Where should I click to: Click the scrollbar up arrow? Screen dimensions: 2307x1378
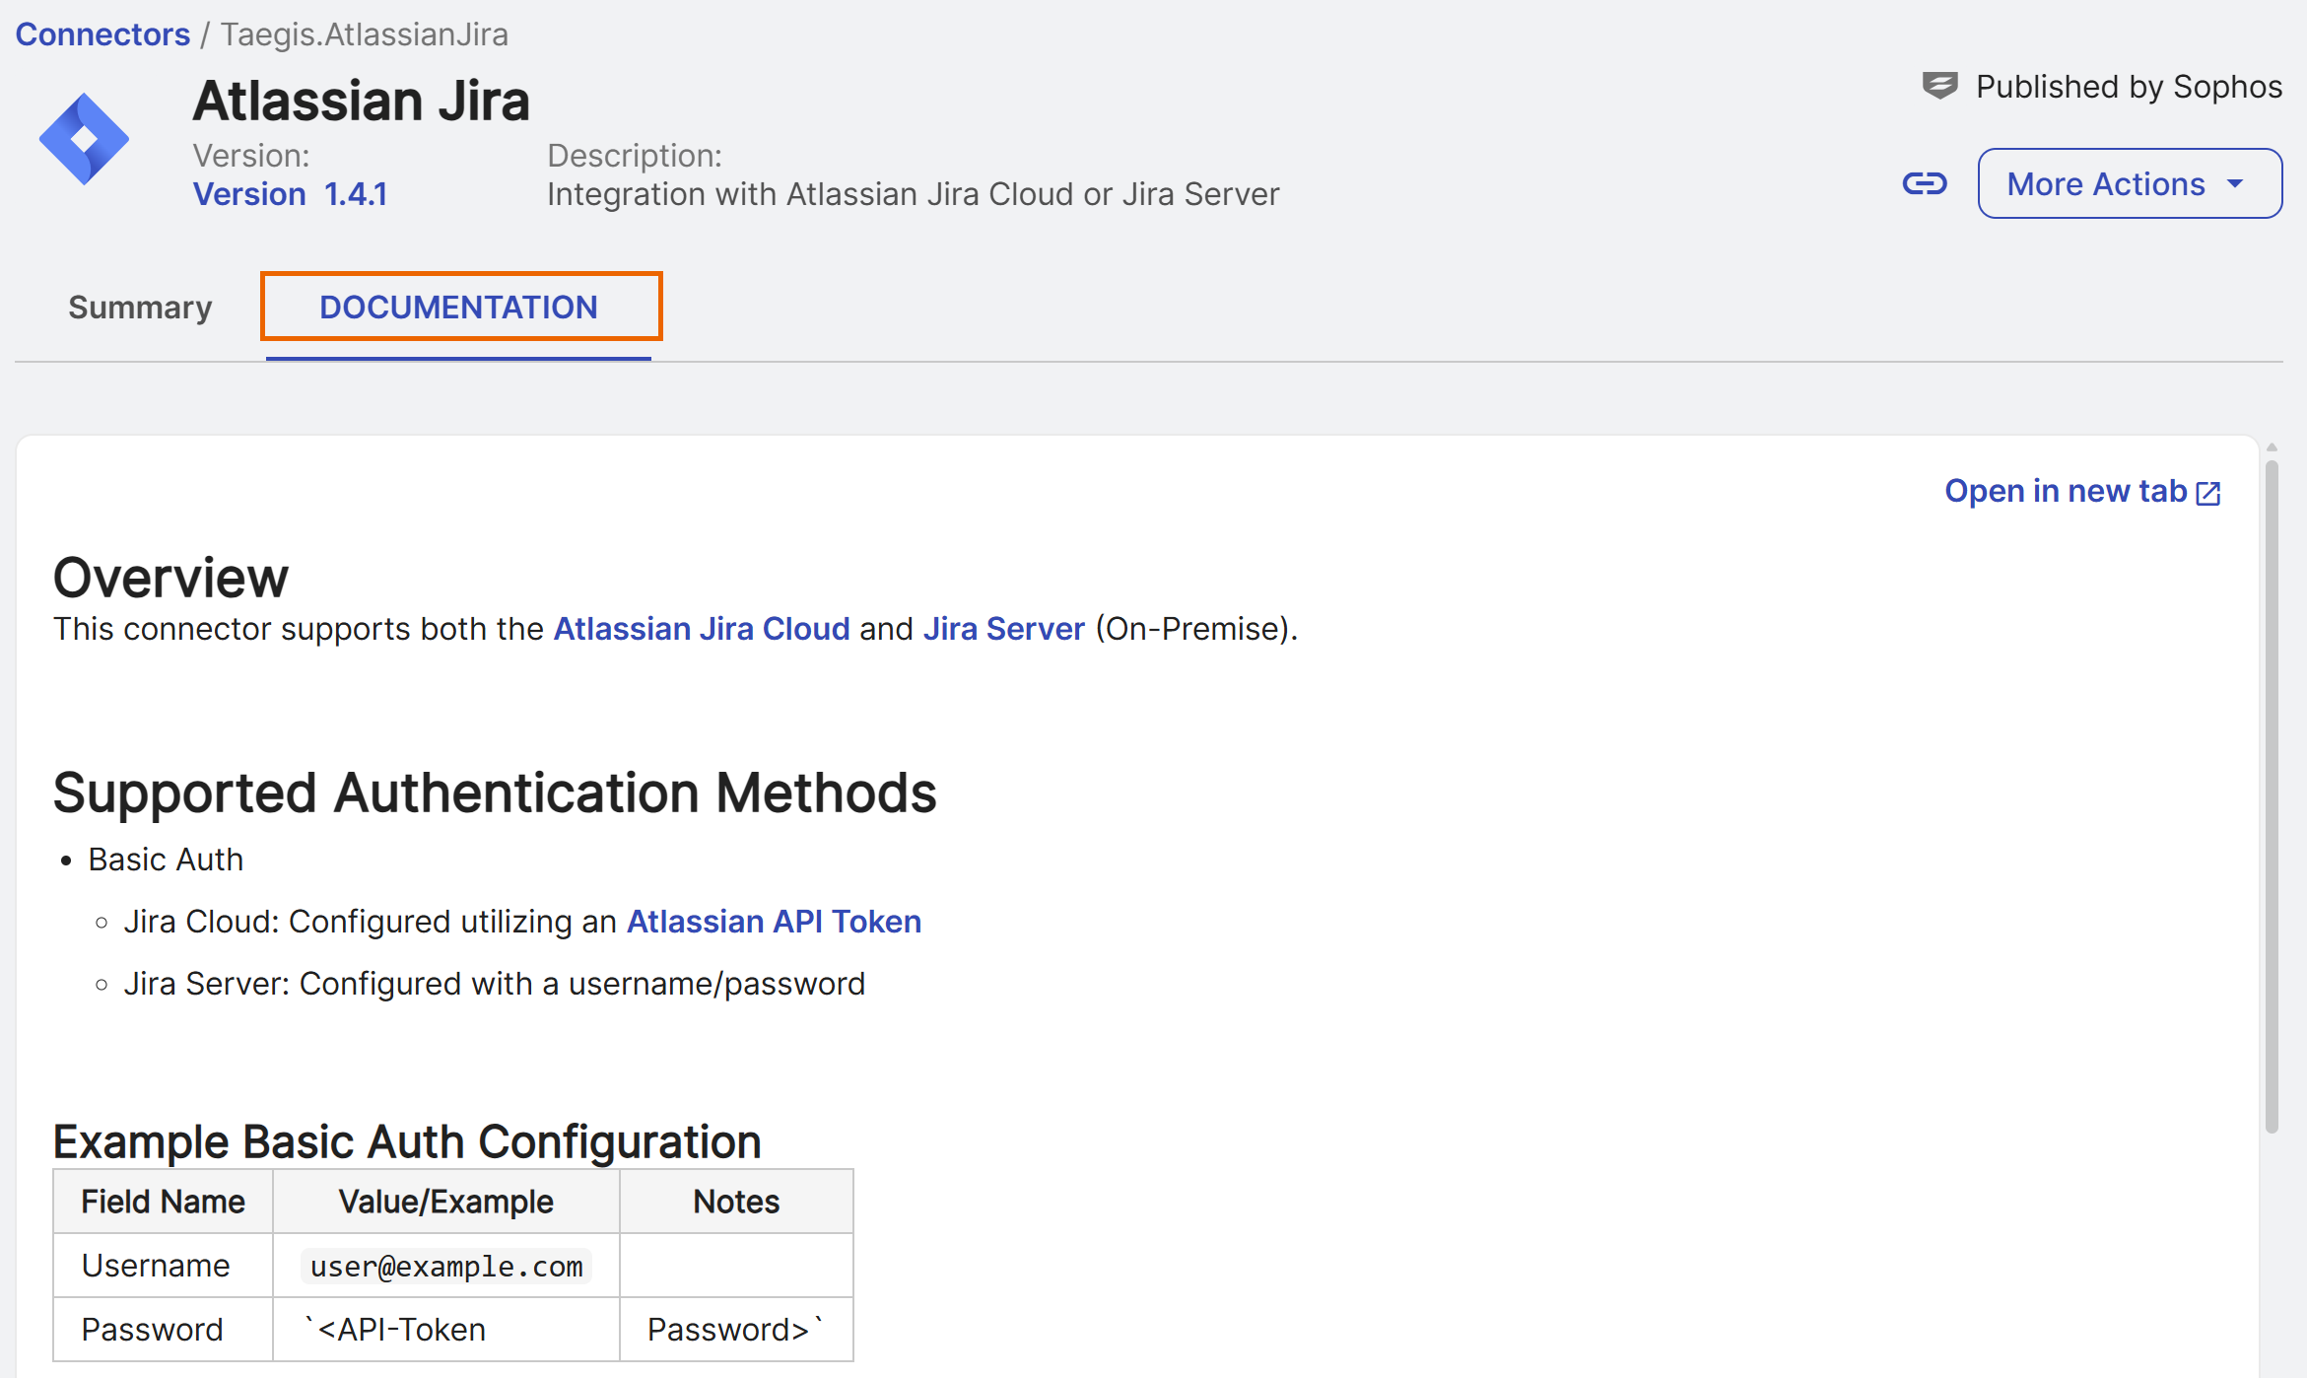[2272, 448]
